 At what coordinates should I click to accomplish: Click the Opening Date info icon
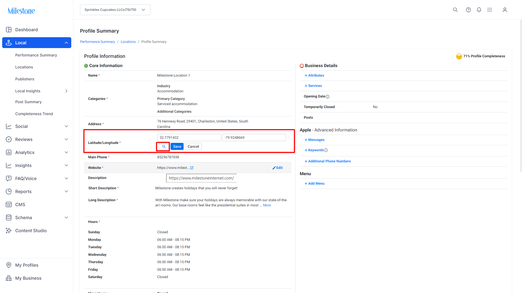point(328,97)
